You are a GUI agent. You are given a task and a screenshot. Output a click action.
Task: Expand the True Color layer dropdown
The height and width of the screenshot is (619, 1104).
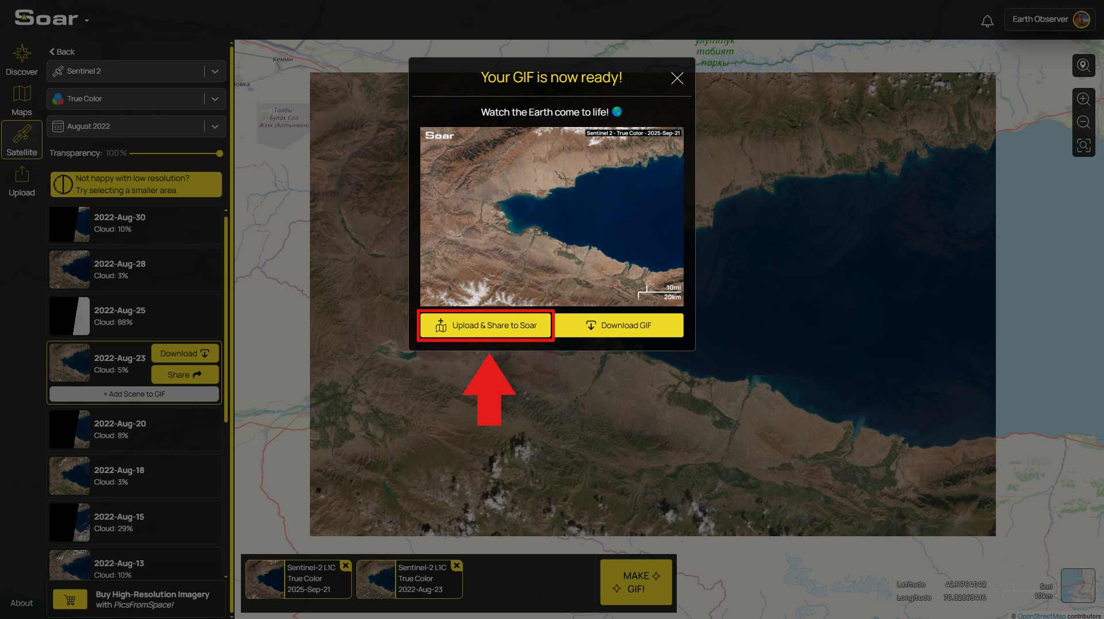[x=214, y=99]
